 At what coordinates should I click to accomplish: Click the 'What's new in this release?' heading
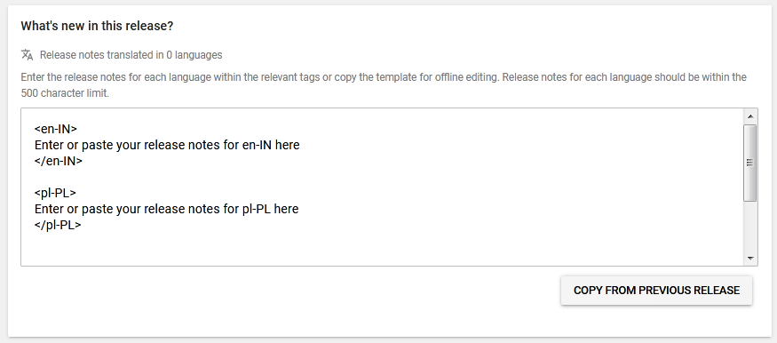[97, 27]
